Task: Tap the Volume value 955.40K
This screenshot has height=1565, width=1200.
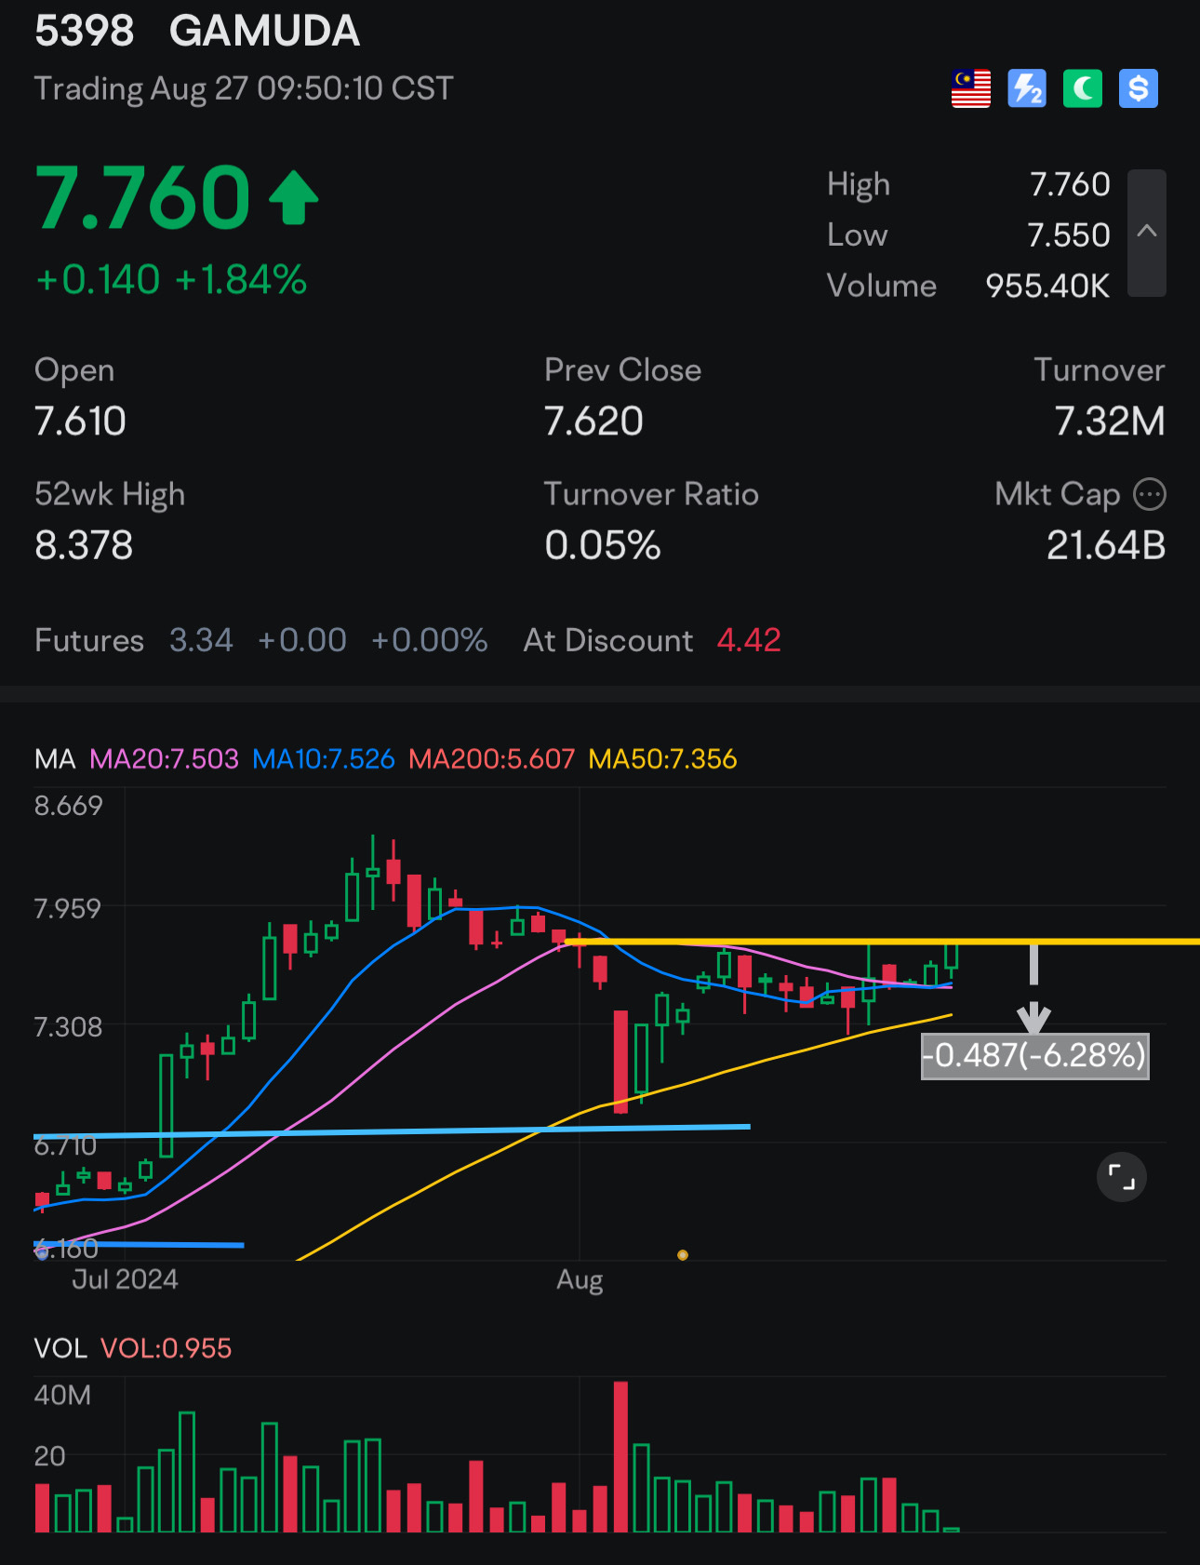Action: coord(1047,286)
